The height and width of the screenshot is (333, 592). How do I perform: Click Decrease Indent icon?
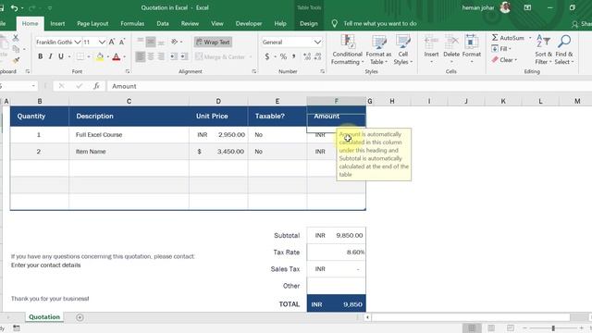173,56
